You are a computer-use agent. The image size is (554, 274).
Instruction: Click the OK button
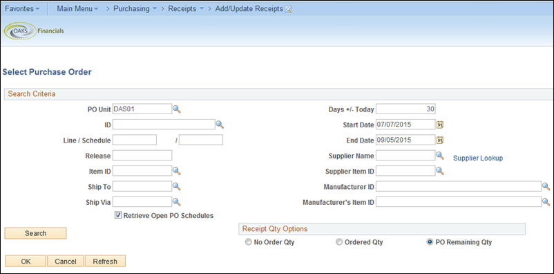tap(26, 262)
